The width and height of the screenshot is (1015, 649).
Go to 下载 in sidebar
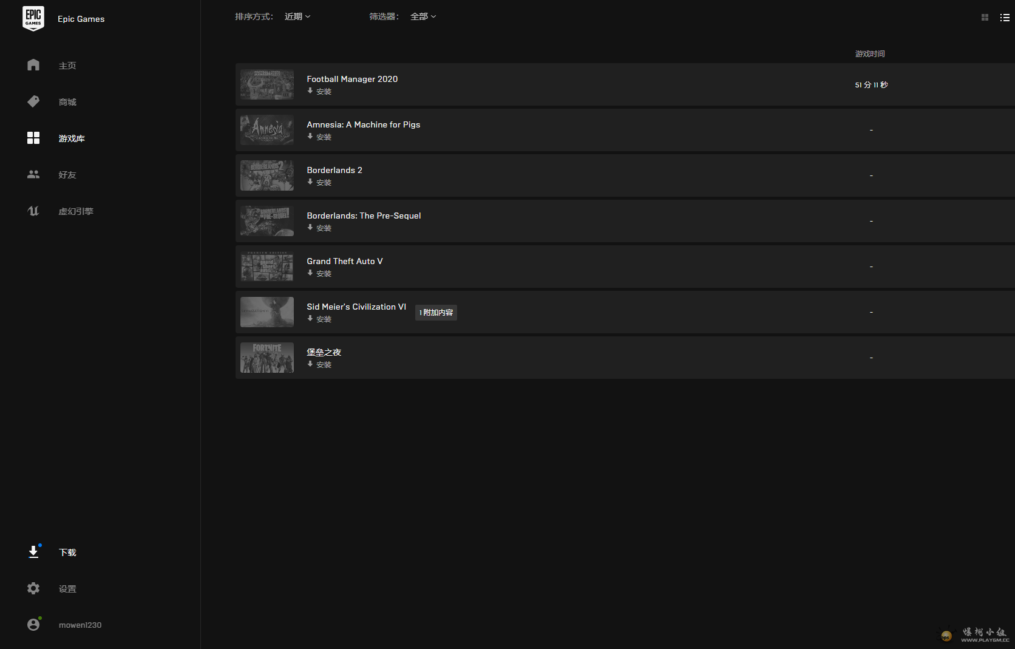[x=67, y=552]
